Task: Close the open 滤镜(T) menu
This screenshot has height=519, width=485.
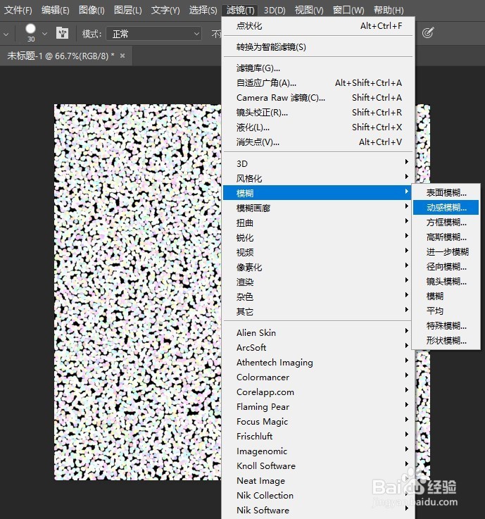Action: click(x=240, y=11)
